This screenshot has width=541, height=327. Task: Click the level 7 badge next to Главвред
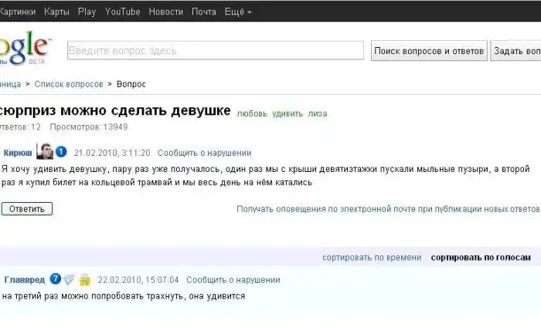[x=55, y=279]
